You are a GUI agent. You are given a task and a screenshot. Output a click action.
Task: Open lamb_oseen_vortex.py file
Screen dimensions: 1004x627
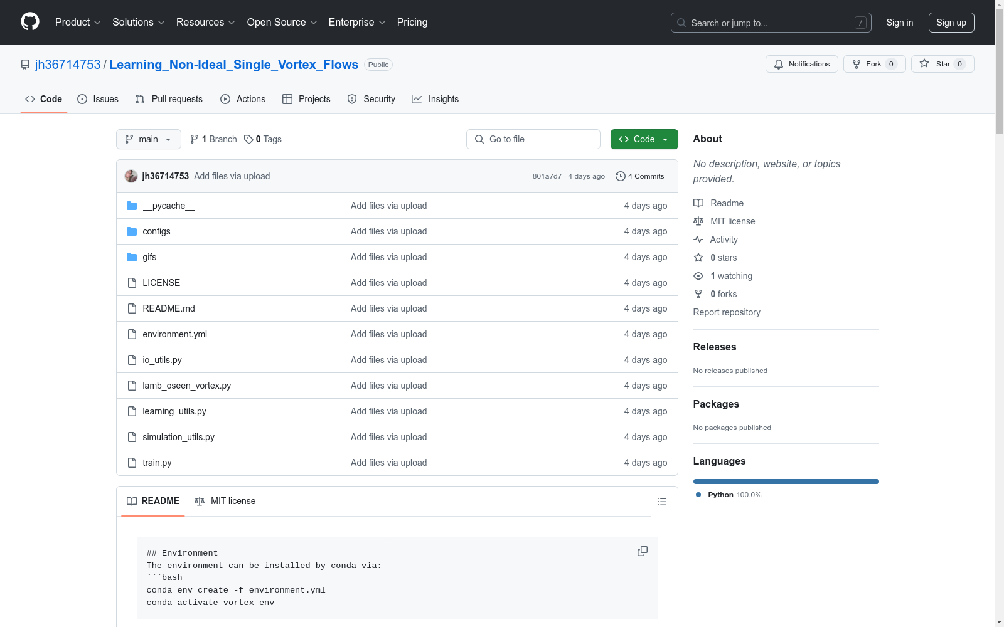click(x=186, y=386)
